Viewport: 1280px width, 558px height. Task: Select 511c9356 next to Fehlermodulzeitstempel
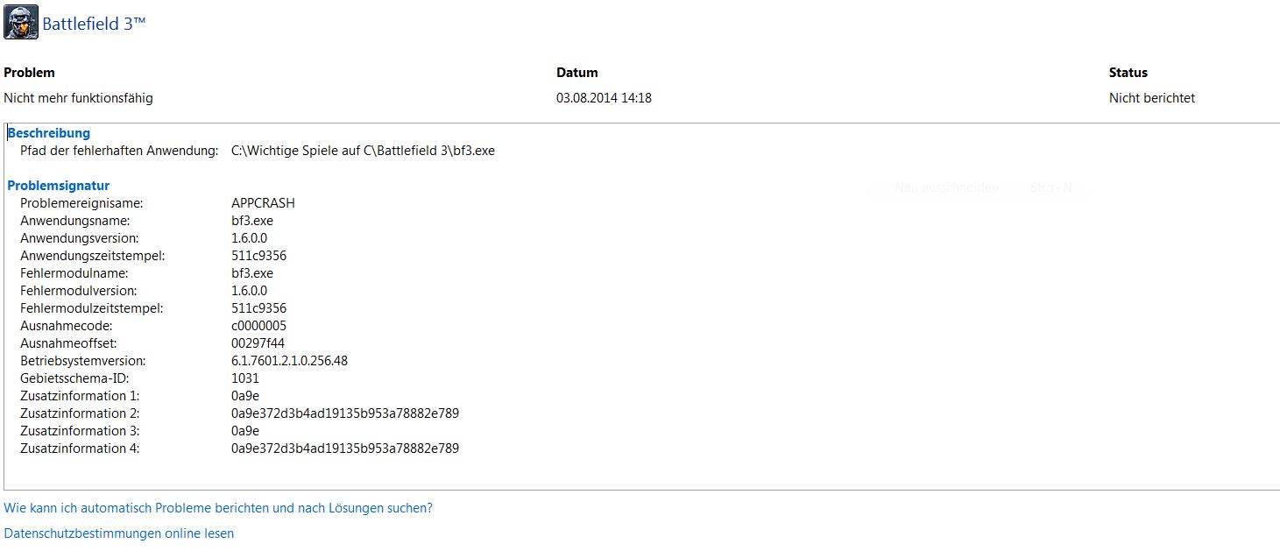258,308
